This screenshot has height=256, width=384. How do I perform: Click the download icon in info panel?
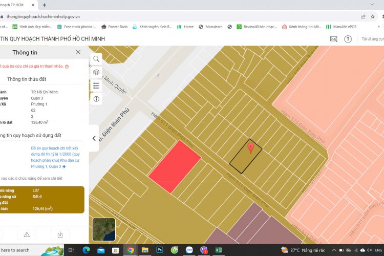(60, 234)
